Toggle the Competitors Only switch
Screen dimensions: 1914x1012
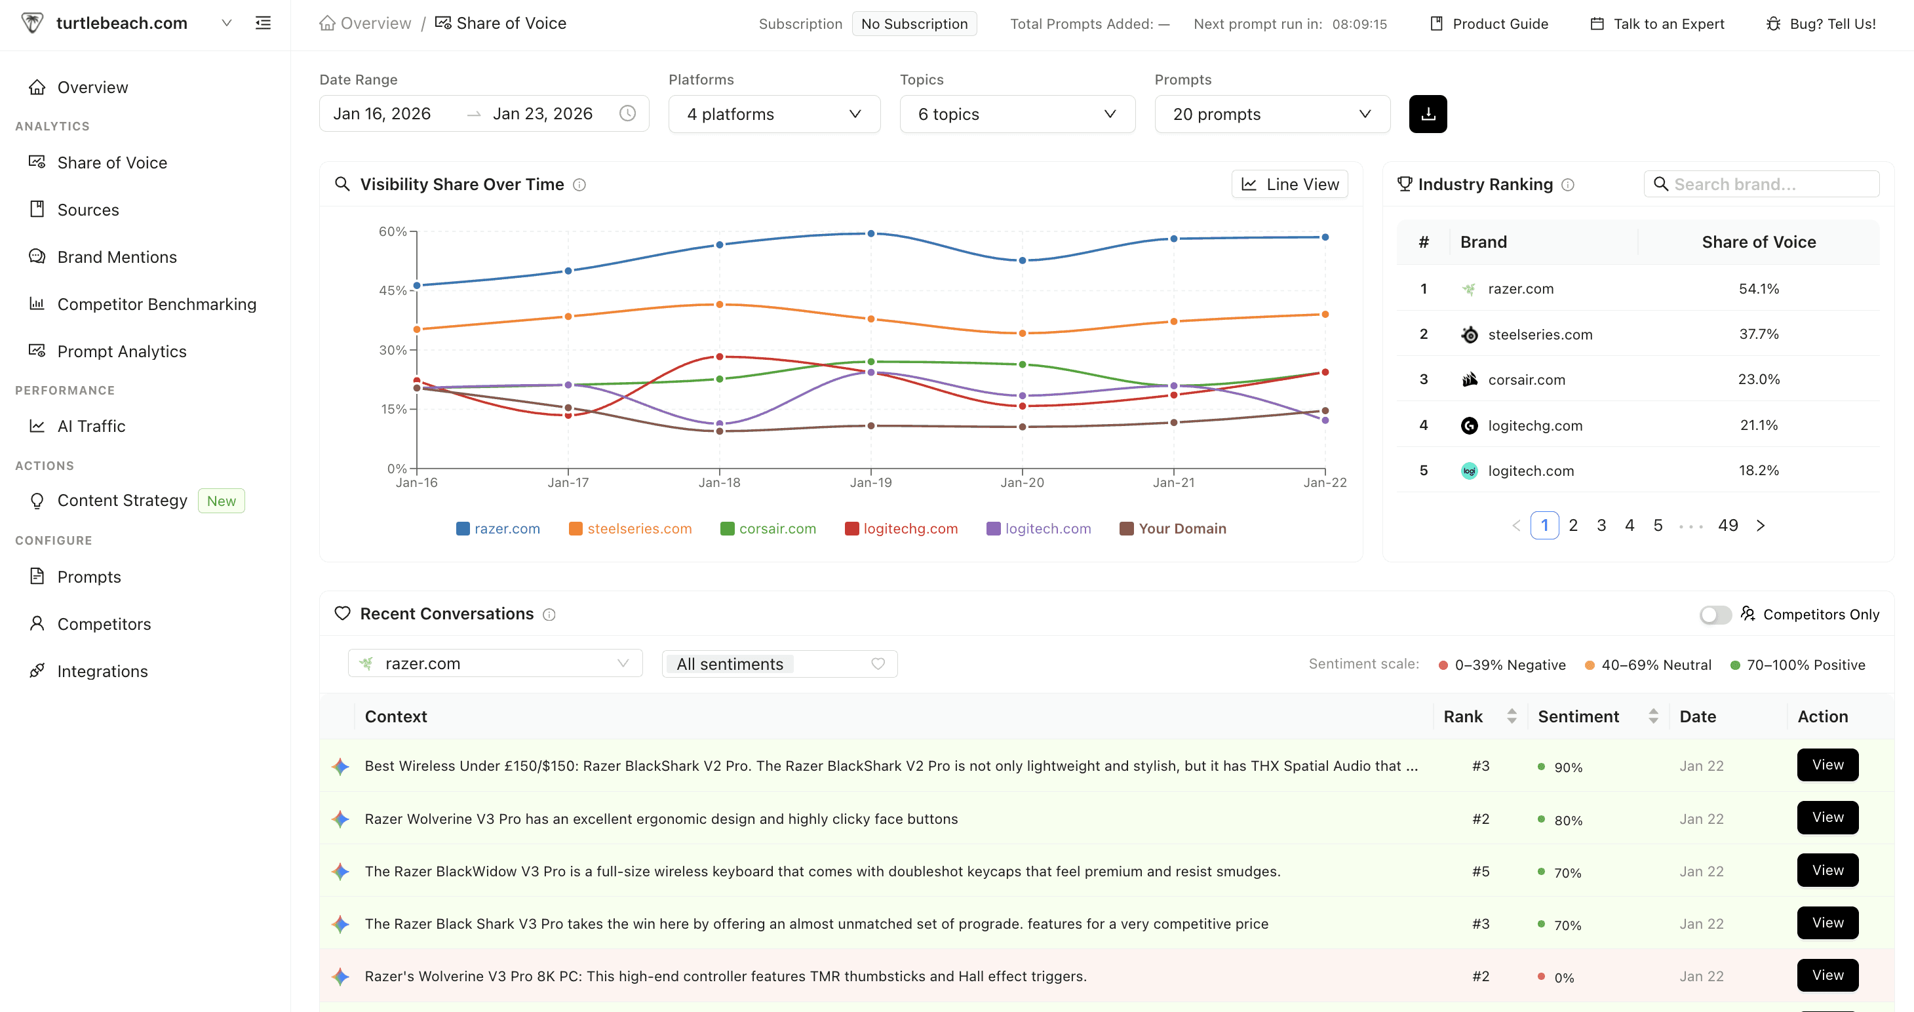(x=1715, y=615)
